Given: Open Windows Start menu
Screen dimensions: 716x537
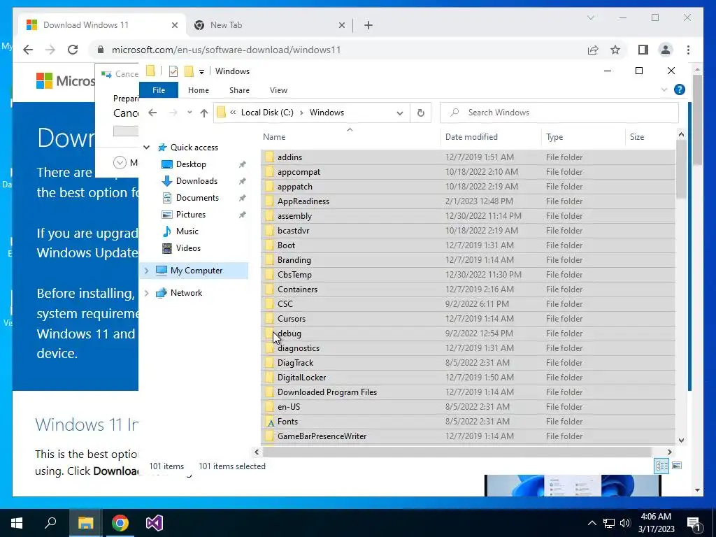Looking at the screenshot, I should point(17,523).
